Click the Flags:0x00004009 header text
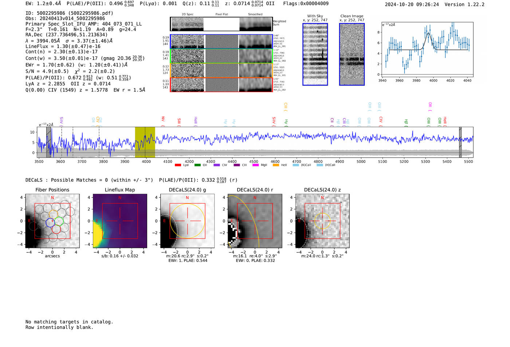510x347 pixels. pos(306,4)
